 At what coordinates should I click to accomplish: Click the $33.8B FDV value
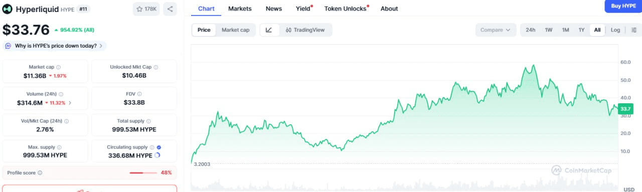tap(134, 103)
